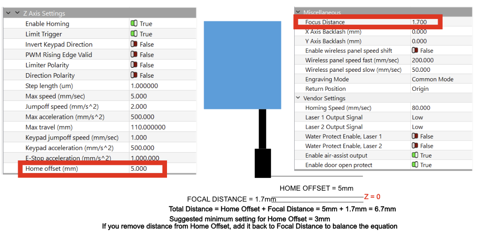Open the Laser 2 Output Signal value
The image size is (482, 234).
pyautogui.click(x=417, y=126)
